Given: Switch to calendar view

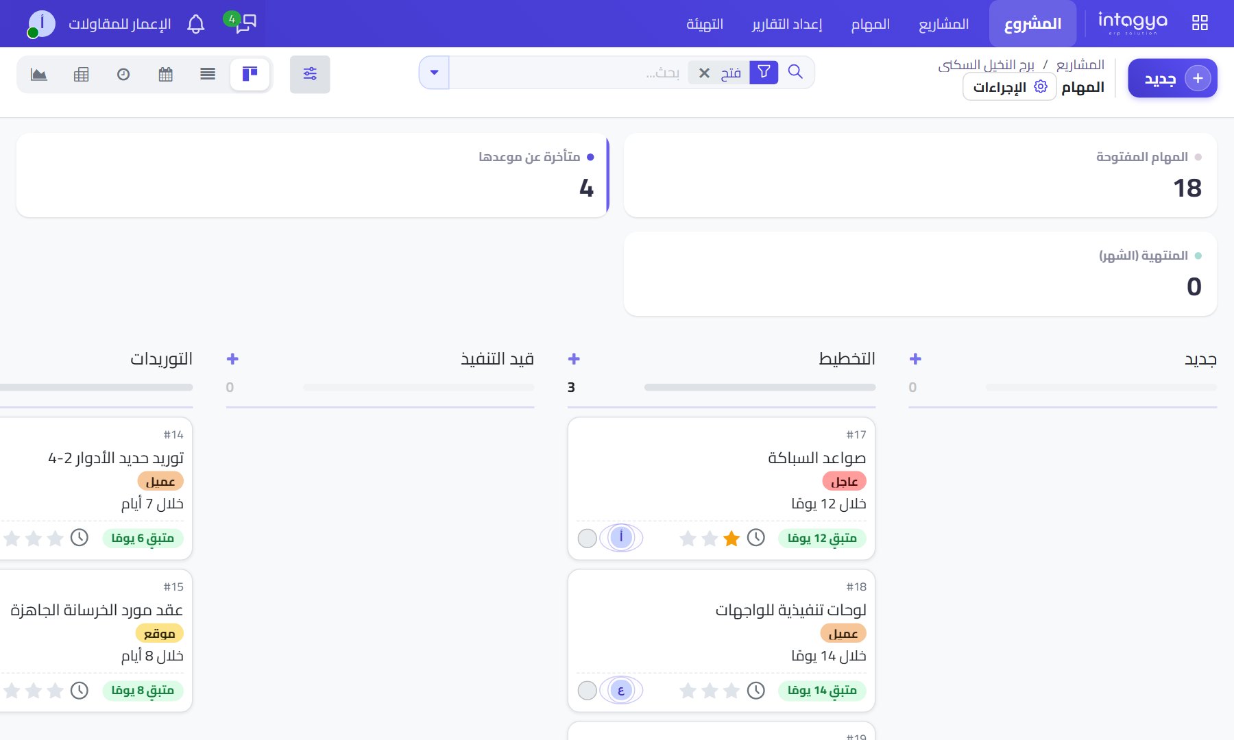Looking at the screenshot, I should tap(165, 74).
